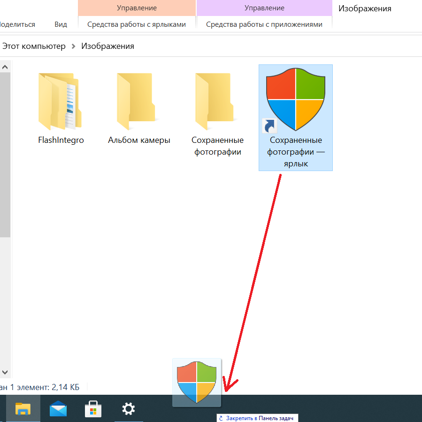Click the navigation pane scrollbar thumb

(5, 155)
